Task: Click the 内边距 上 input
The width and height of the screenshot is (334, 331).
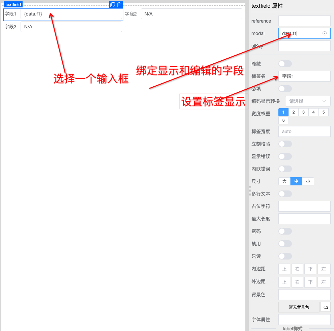Action: click(284, 269)
